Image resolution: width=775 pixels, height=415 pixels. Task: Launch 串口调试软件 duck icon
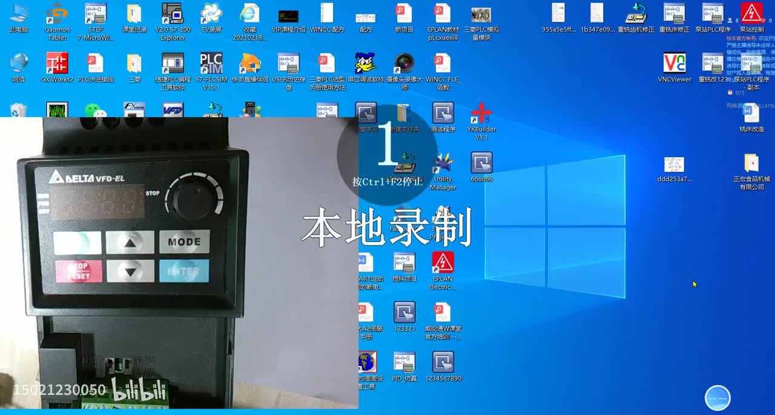(x=366, y=68)
